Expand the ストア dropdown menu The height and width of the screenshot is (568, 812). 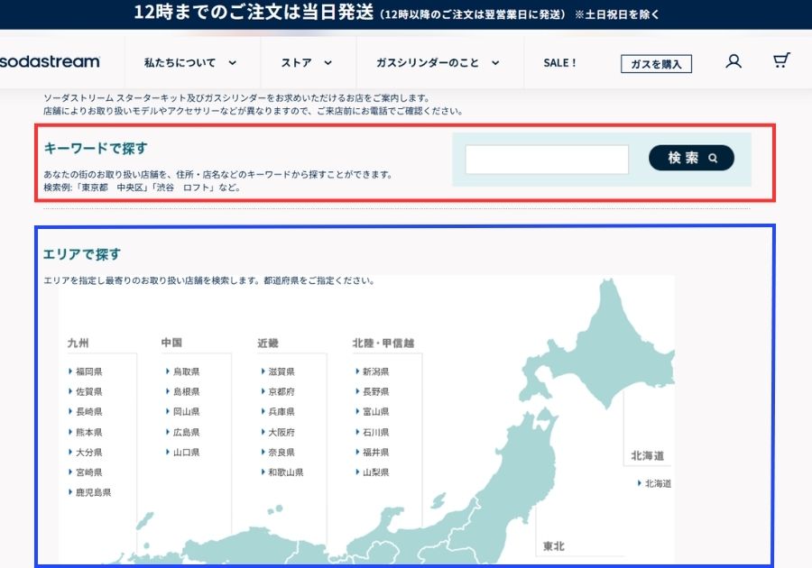(307, 63)
